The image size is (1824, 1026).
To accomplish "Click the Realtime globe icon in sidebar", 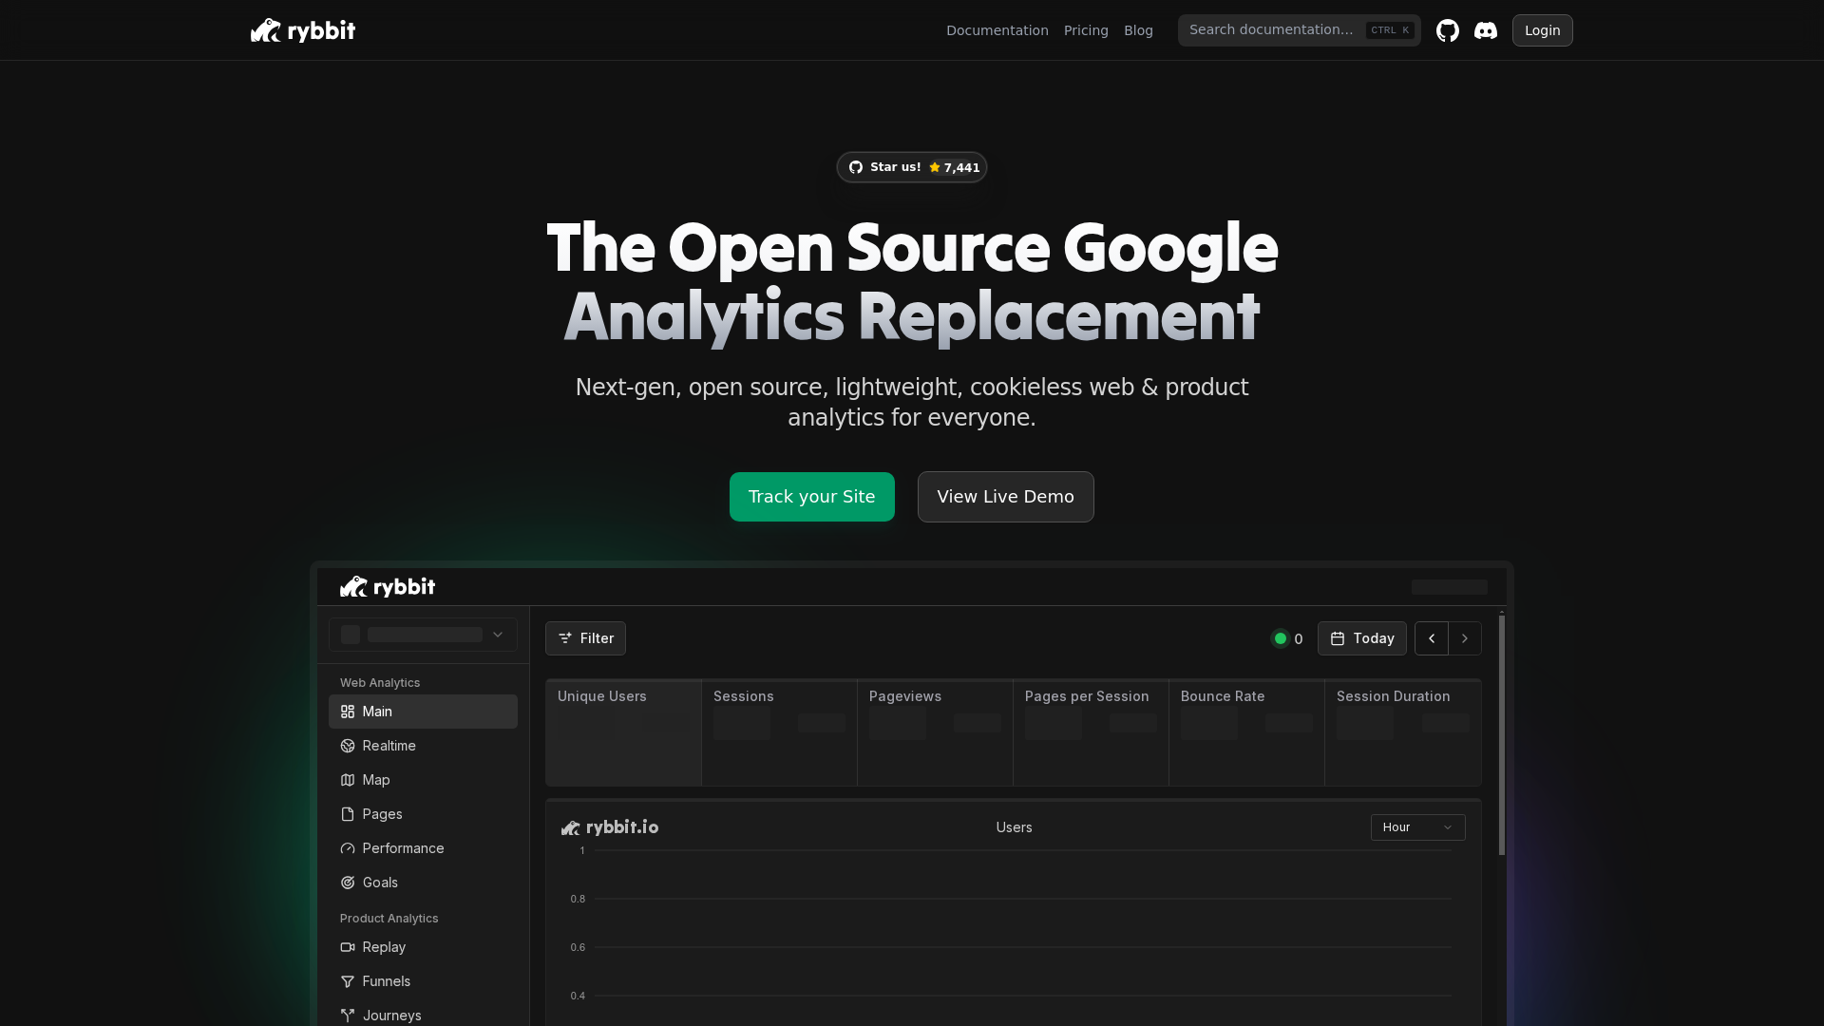I will pyautogui.click(x=348, y=746).
